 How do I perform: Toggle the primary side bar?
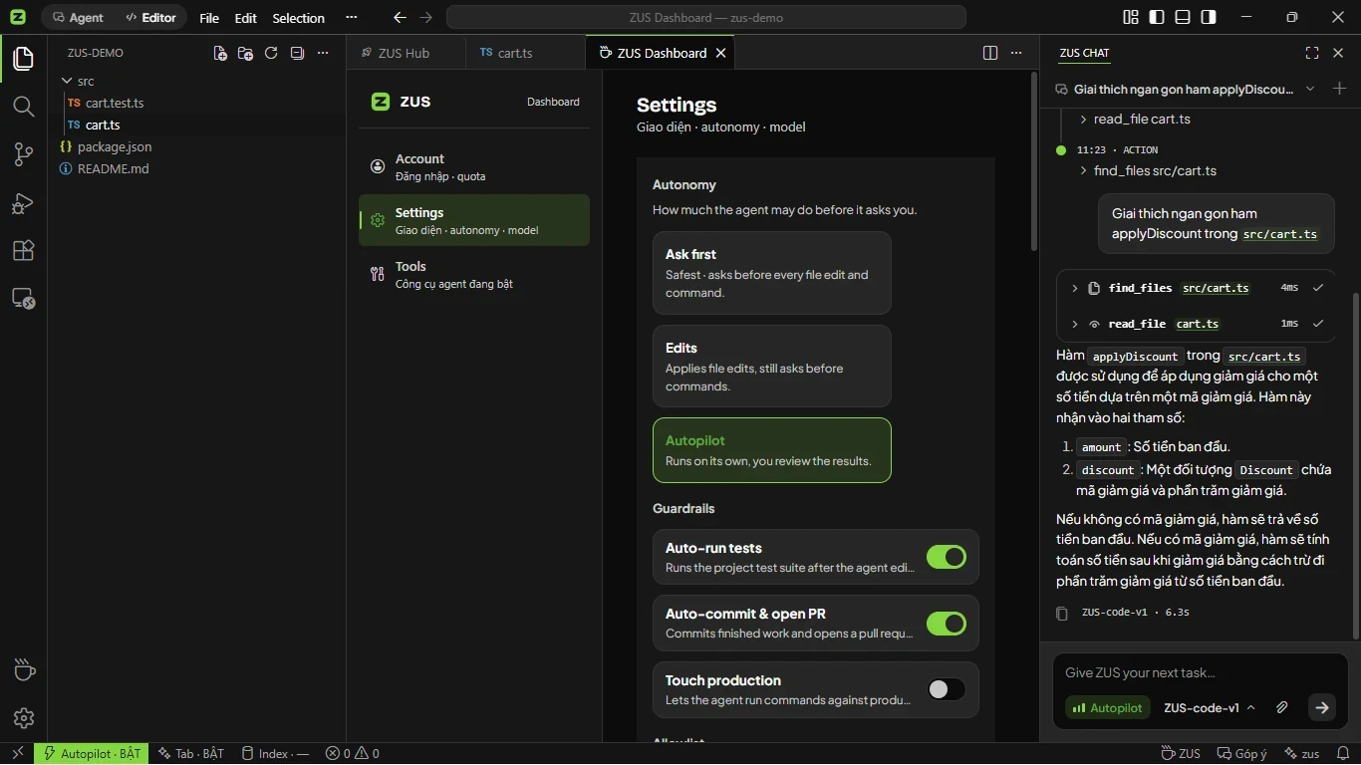1157,17
